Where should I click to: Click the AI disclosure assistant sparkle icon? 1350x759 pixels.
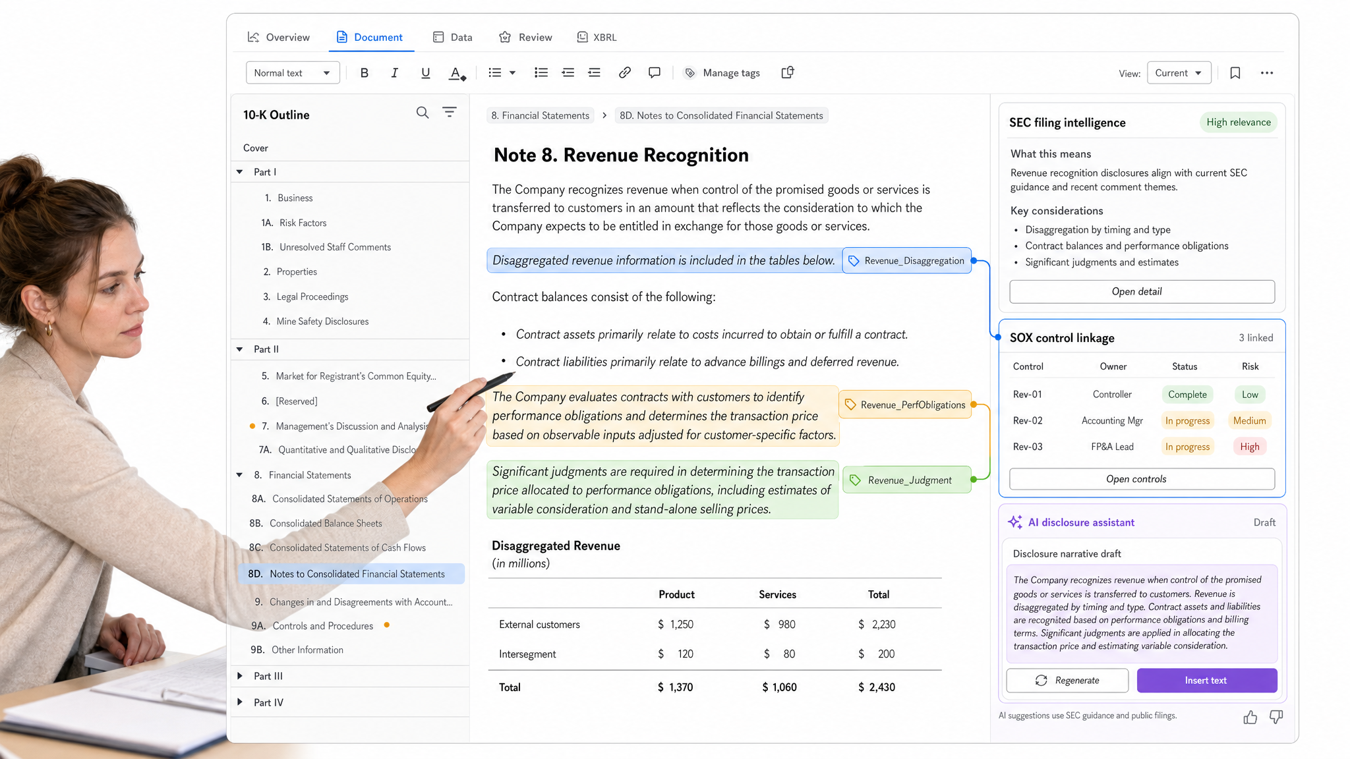1015,522
